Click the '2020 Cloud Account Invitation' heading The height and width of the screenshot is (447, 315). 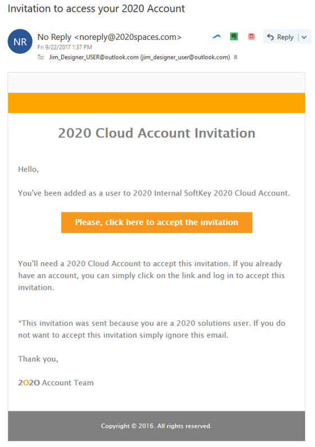click(x=157, y=133)
